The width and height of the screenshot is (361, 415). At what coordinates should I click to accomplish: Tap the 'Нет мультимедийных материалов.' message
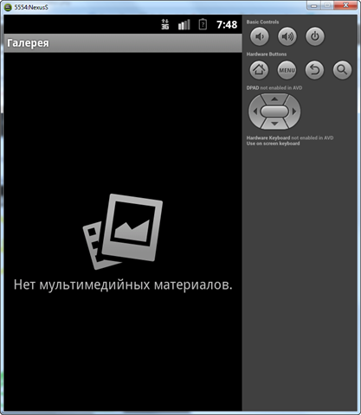pos(123,285)
